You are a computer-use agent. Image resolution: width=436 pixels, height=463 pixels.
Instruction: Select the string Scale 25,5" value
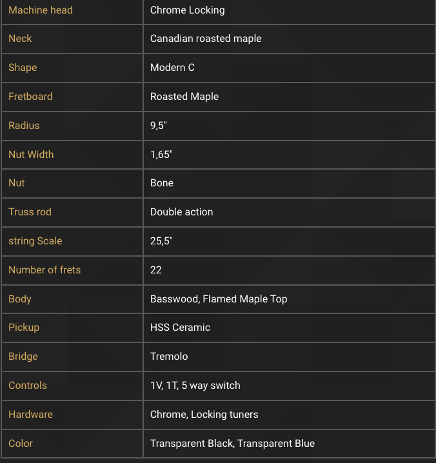click(x=161, y=241)
